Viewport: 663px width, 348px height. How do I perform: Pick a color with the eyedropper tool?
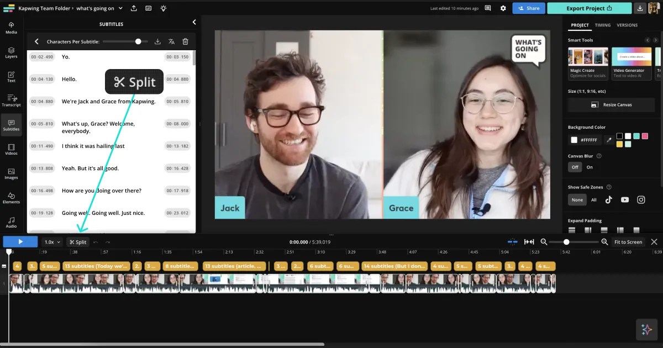coord(610,140)
